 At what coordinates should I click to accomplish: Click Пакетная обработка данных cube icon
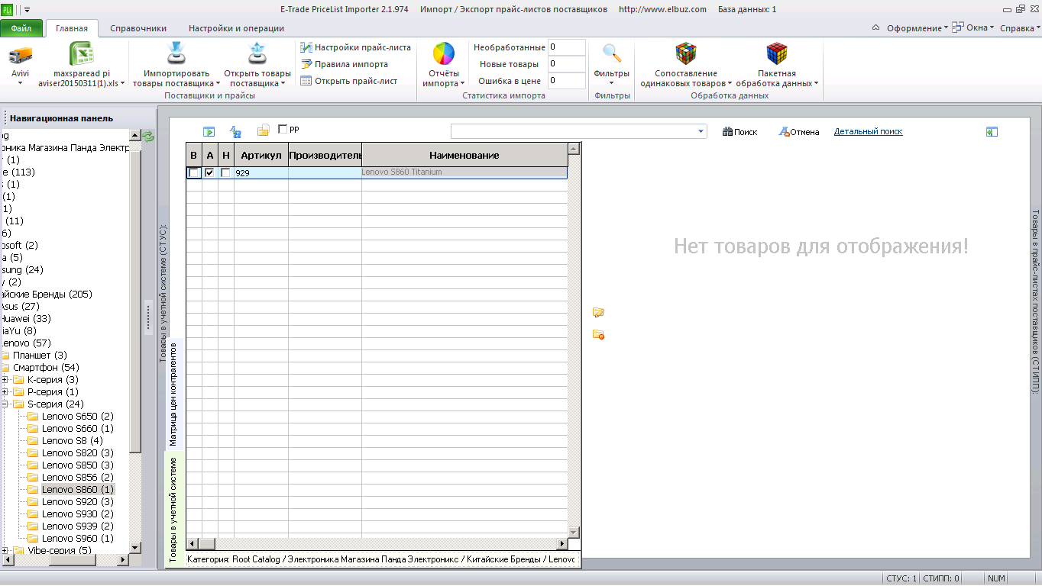(777, 53)
